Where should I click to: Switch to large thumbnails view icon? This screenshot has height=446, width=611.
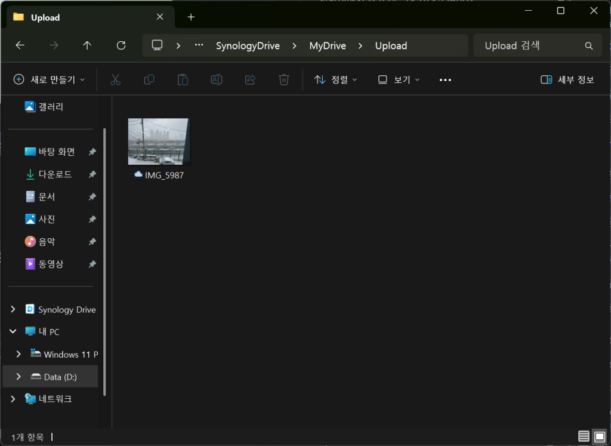tap(600, 436)
